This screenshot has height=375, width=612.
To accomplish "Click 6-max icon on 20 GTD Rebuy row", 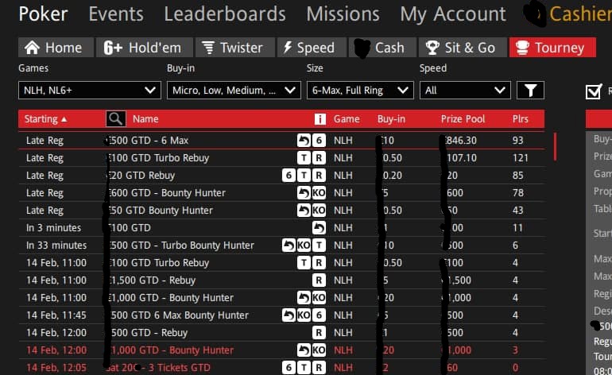I will click(x=289, y=176).
